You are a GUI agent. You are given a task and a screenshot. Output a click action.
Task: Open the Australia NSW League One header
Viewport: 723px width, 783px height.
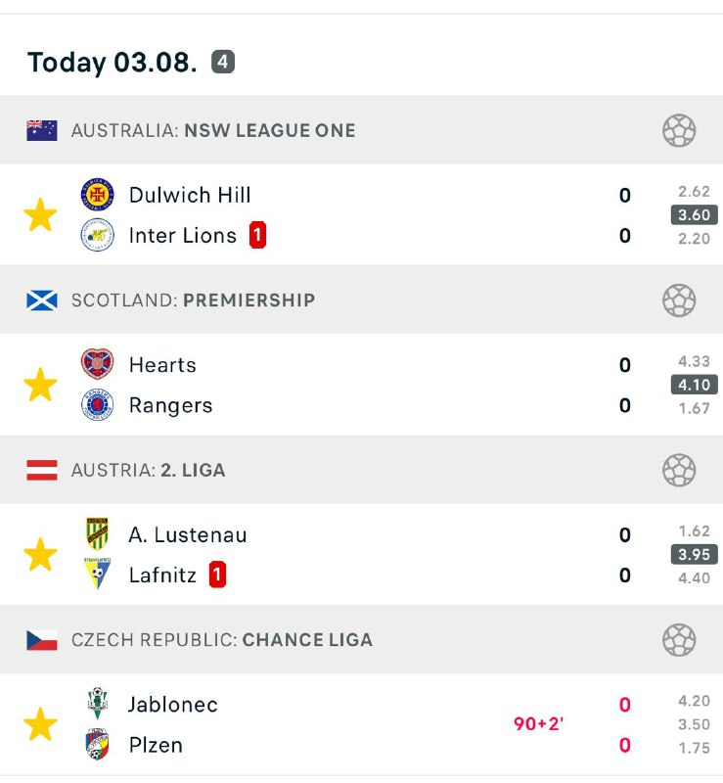[x=213, y=130]
